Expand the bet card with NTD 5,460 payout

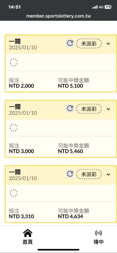(108, 109)
